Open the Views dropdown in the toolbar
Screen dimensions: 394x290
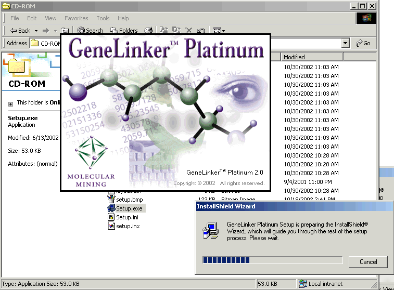(219, 31)
